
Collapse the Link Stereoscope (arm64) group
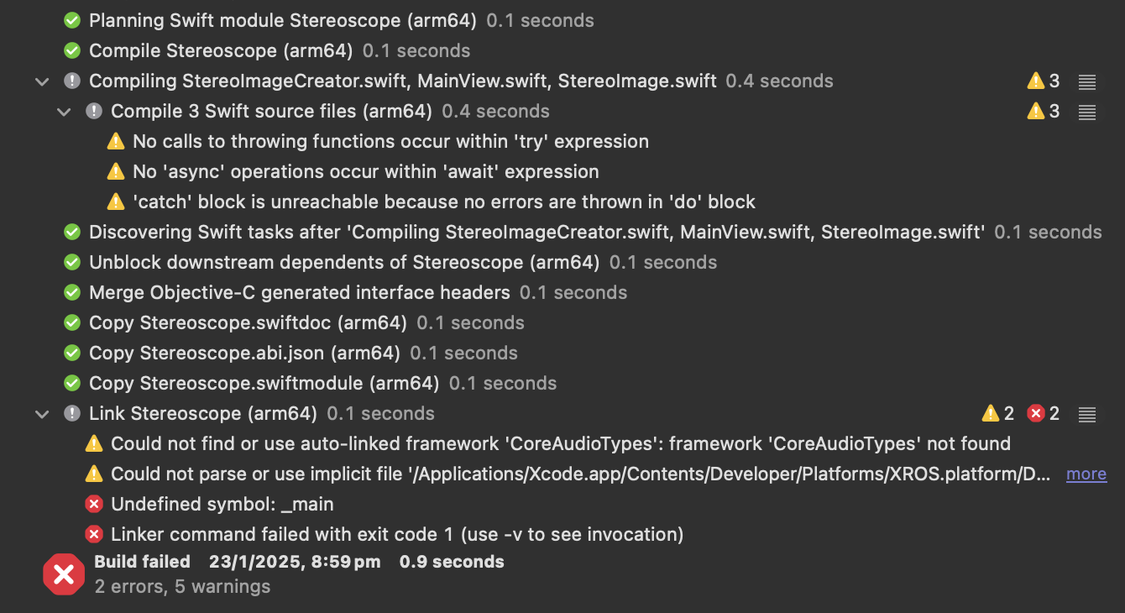[42, 414]
